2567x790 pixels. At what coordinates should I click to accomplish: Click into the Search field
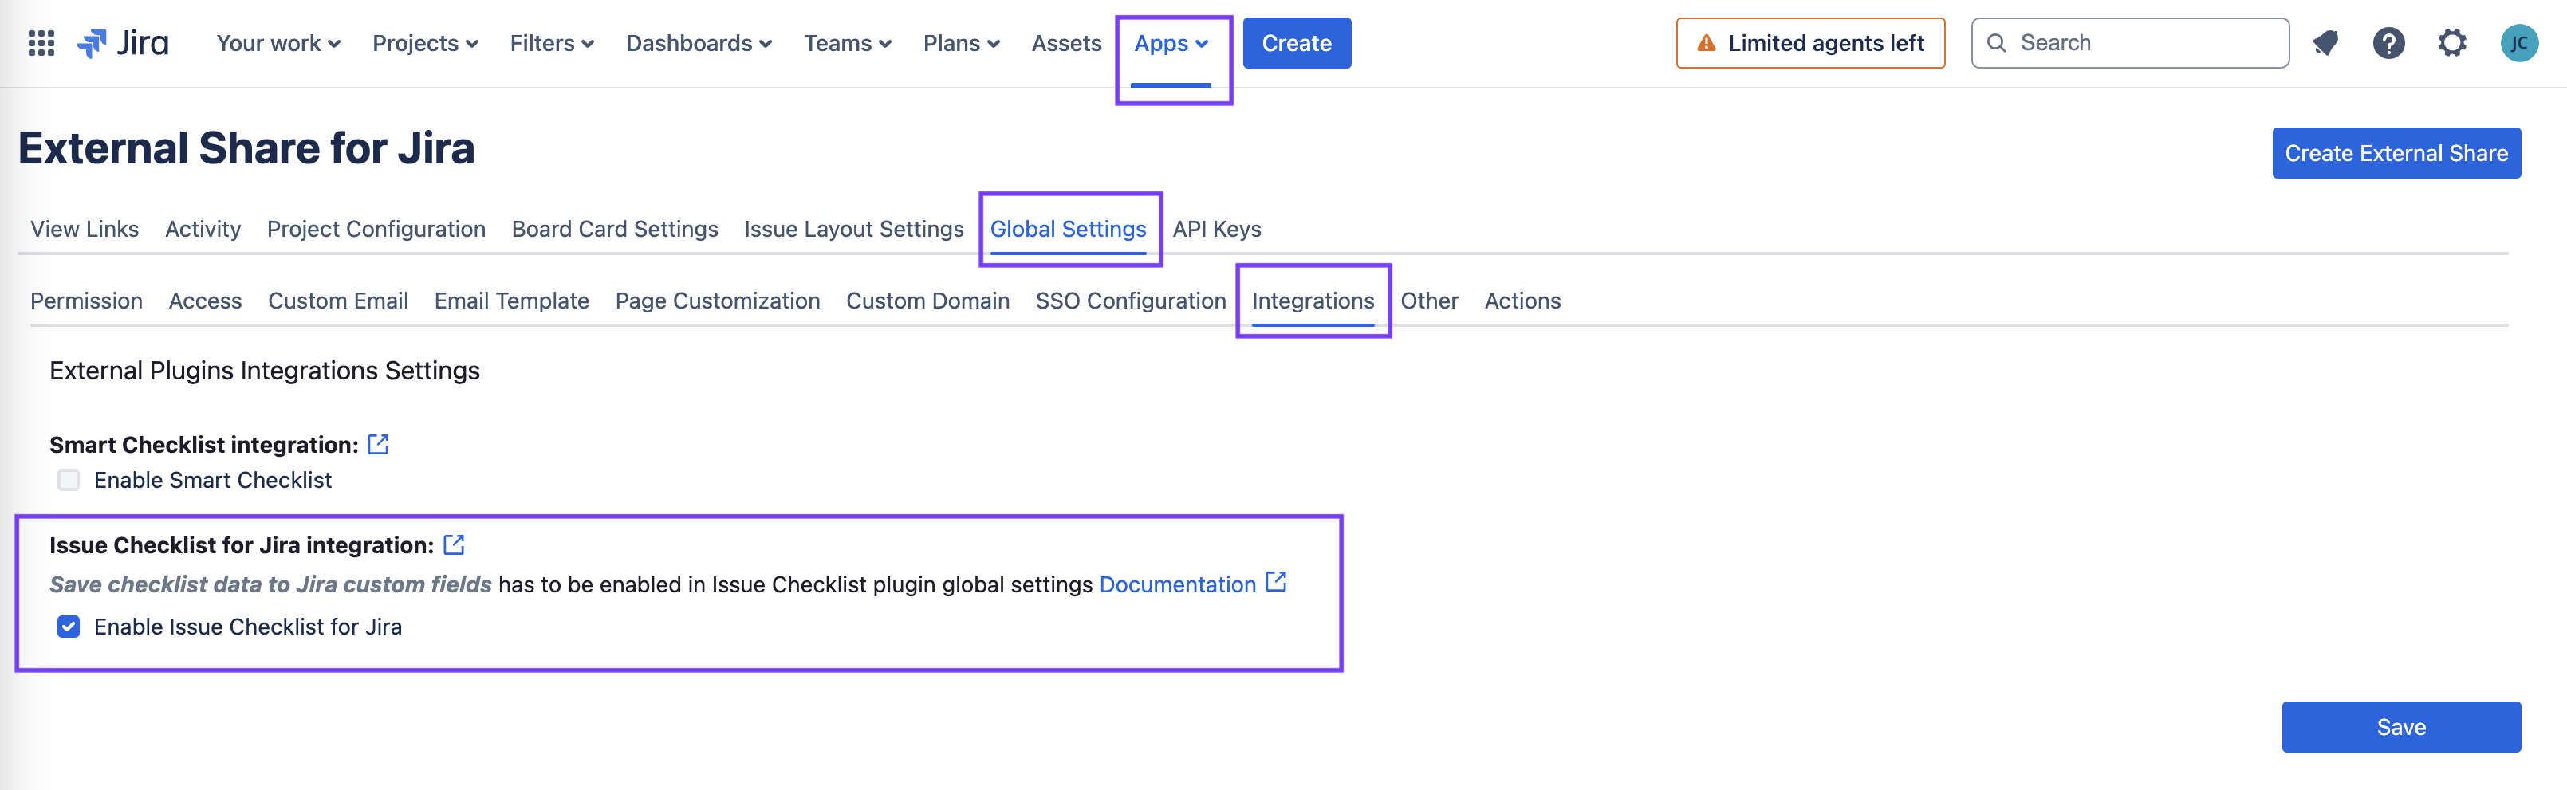[2143, 43]
